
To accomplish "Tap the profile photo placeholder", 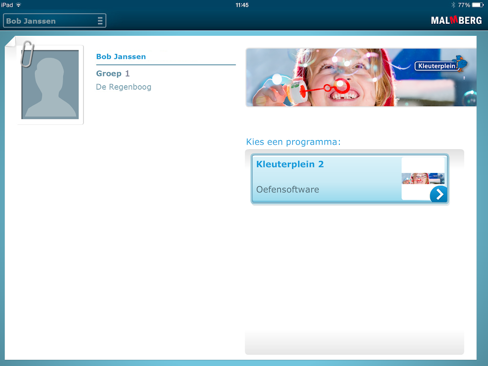I will [50, 84].
